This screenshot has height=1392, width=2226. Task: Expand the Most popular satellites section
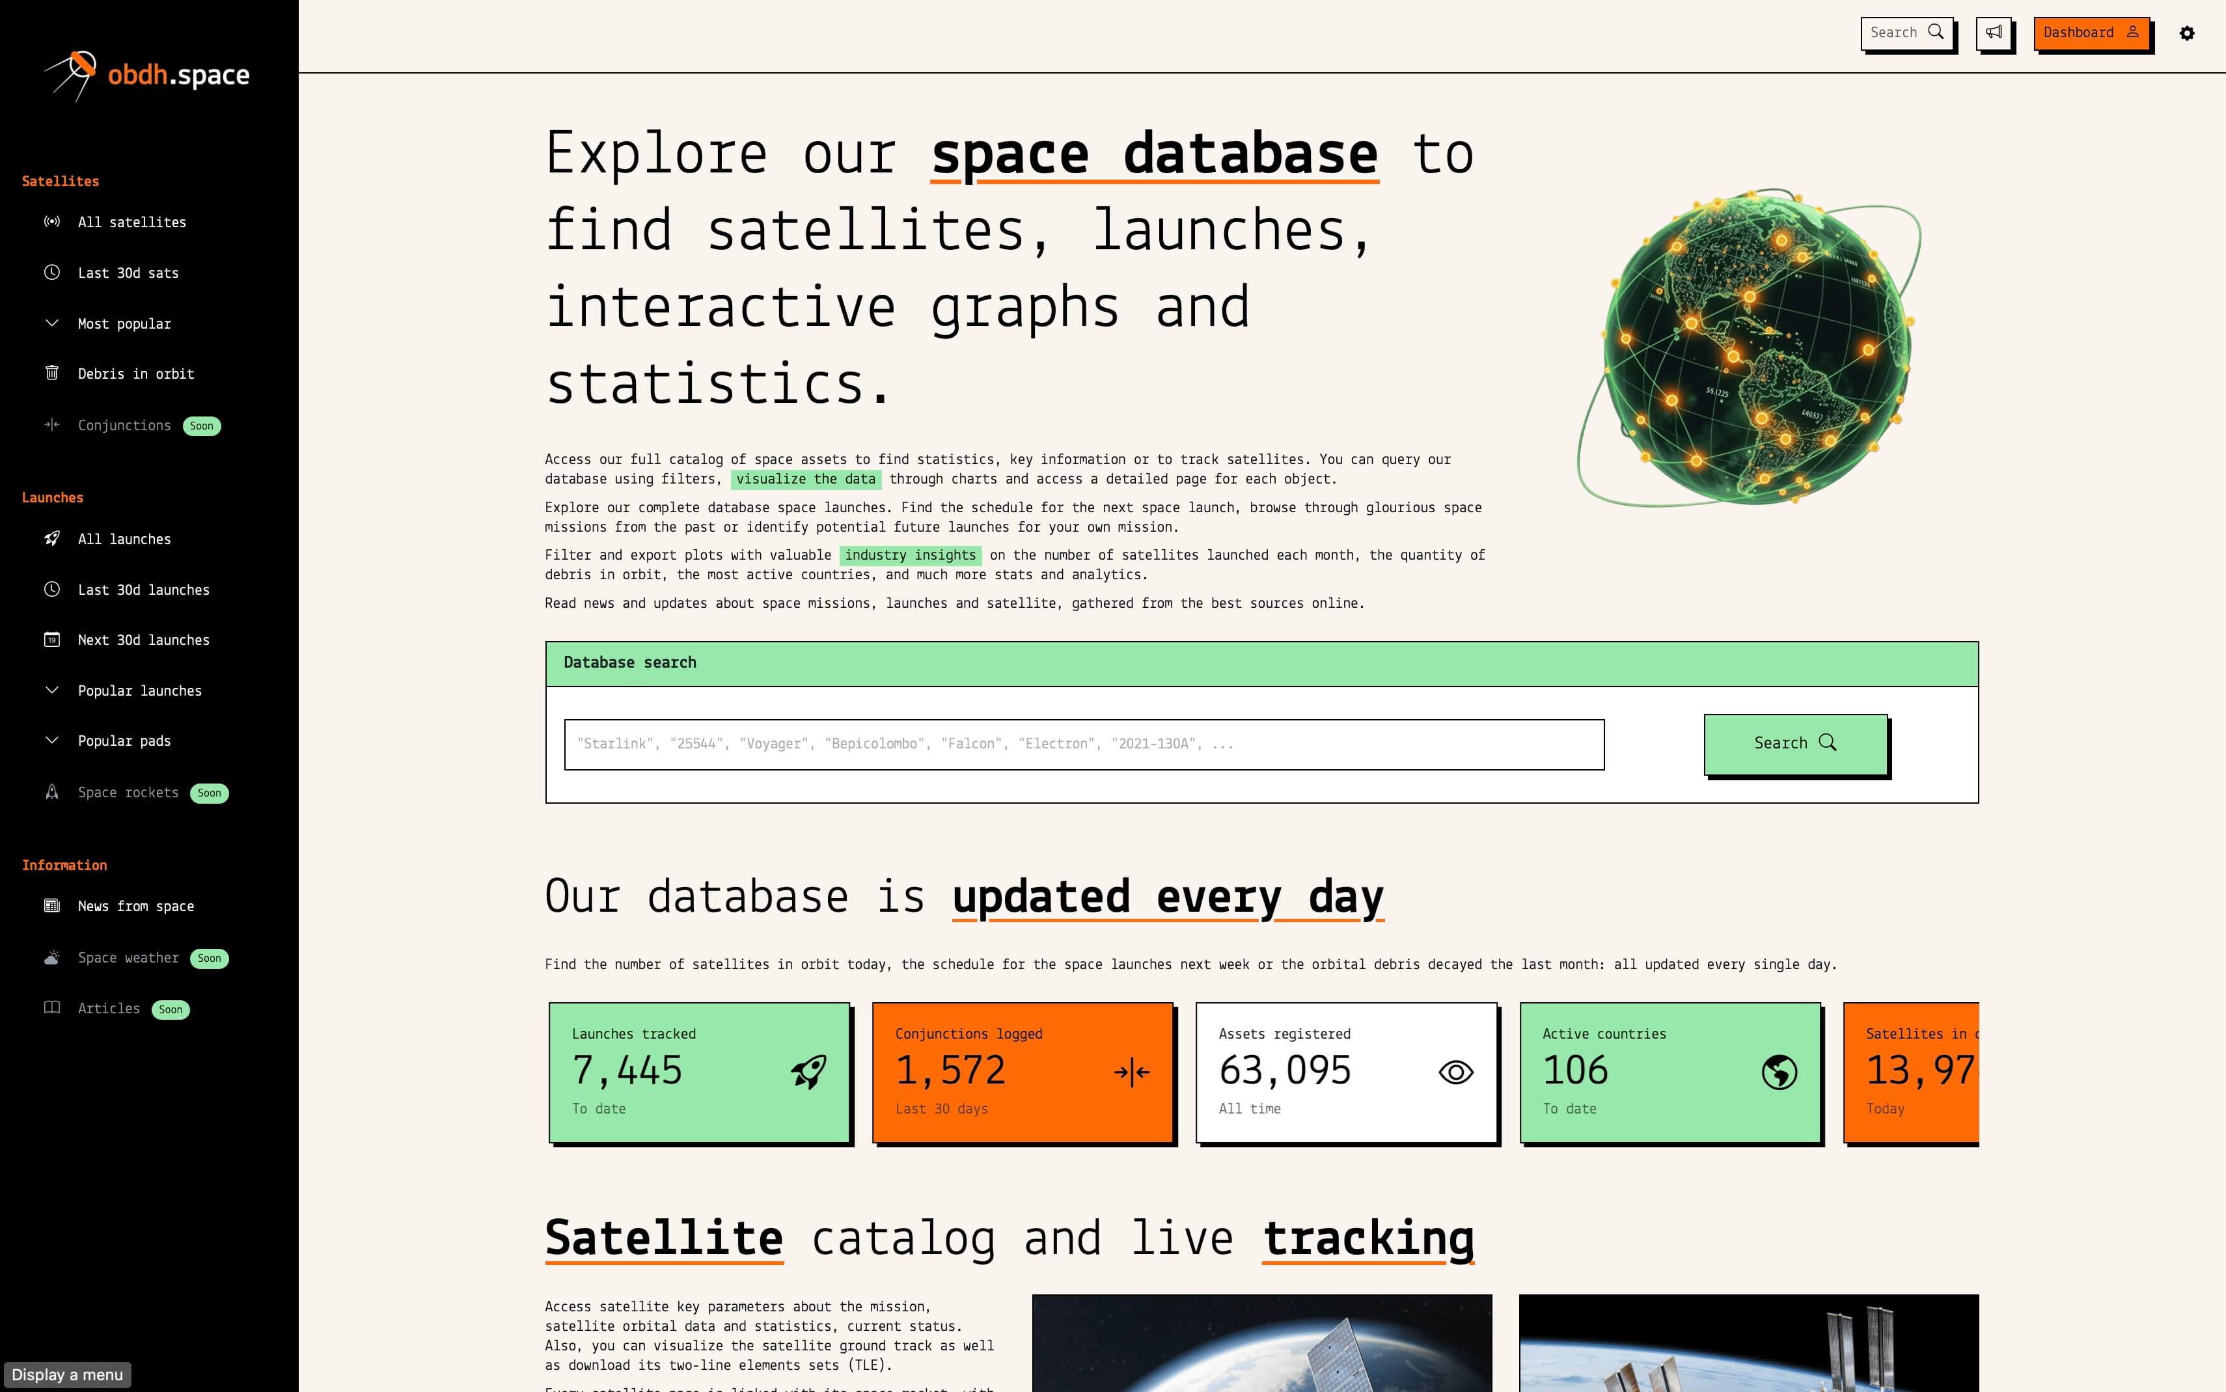coord(124,322)
